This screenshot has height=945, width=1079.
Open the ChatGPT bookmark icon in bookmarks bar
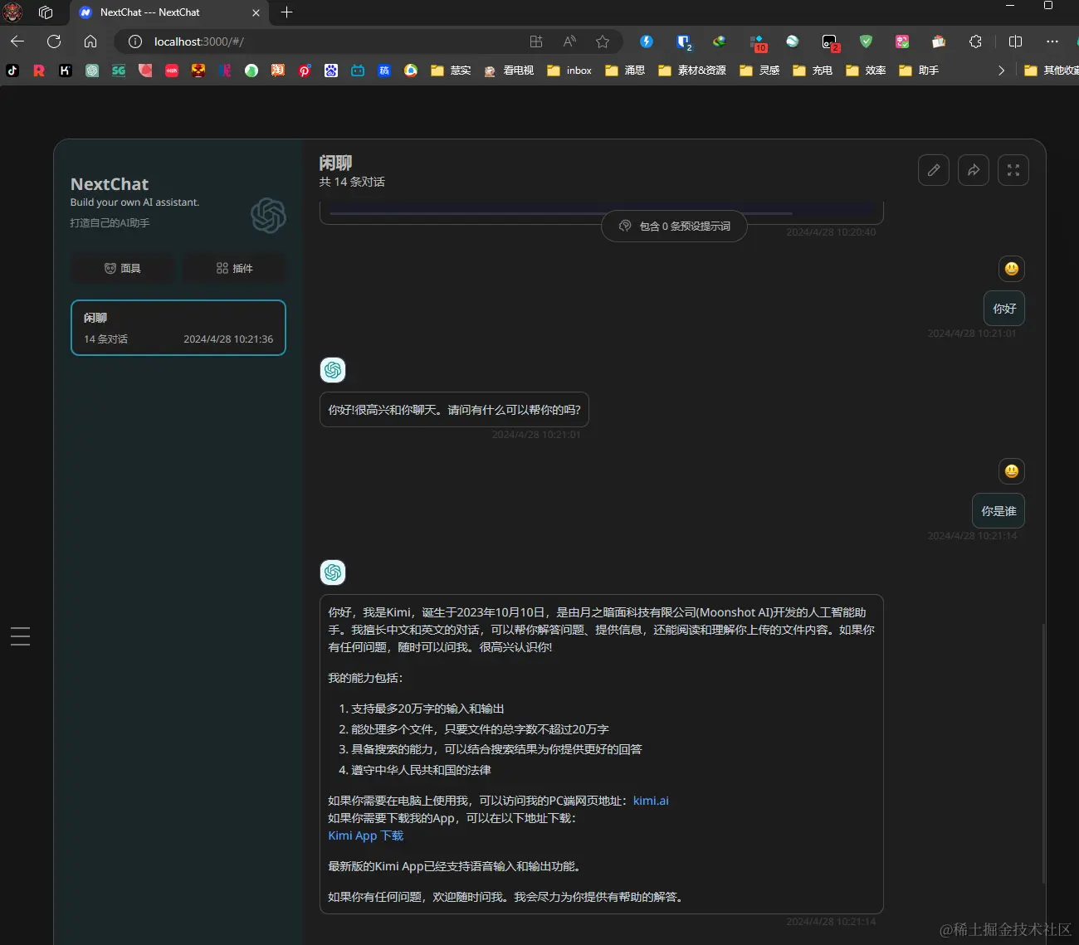(x=92, y=71)
